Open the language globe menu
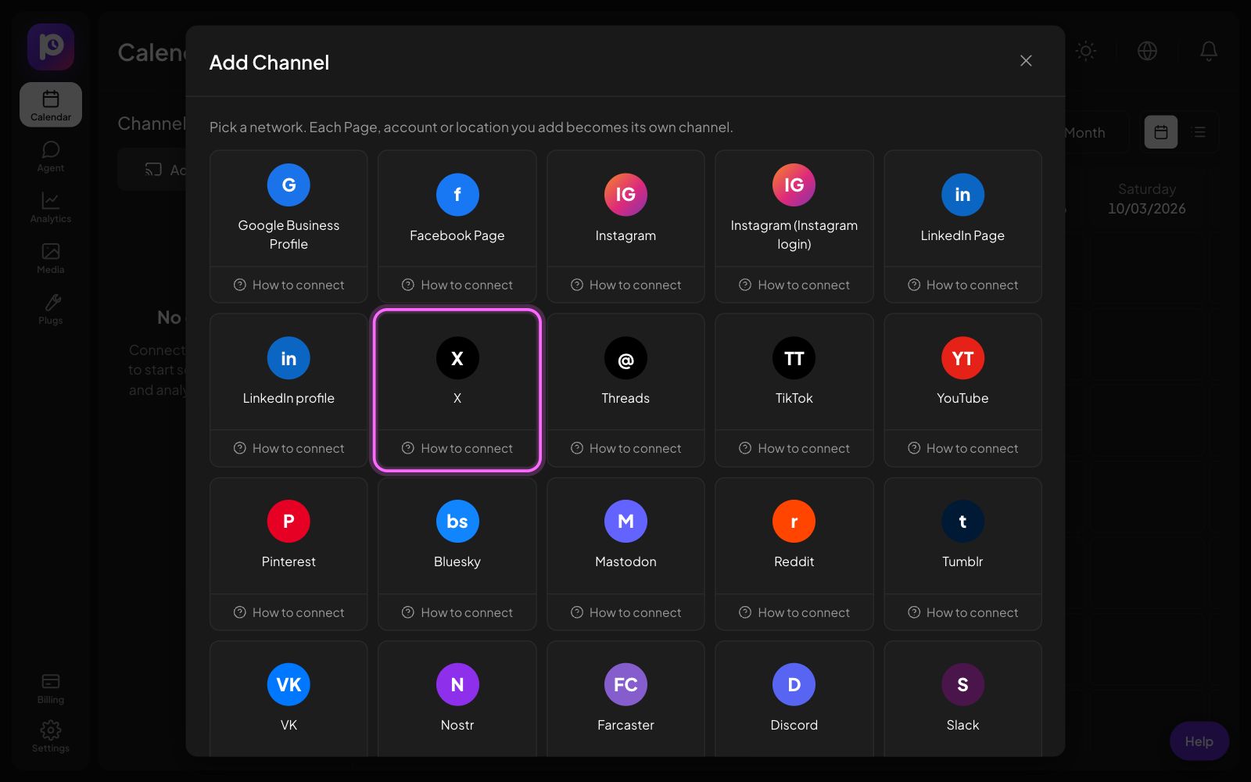The width and height of the screenshot is (1251, 782). [1147, 51]
